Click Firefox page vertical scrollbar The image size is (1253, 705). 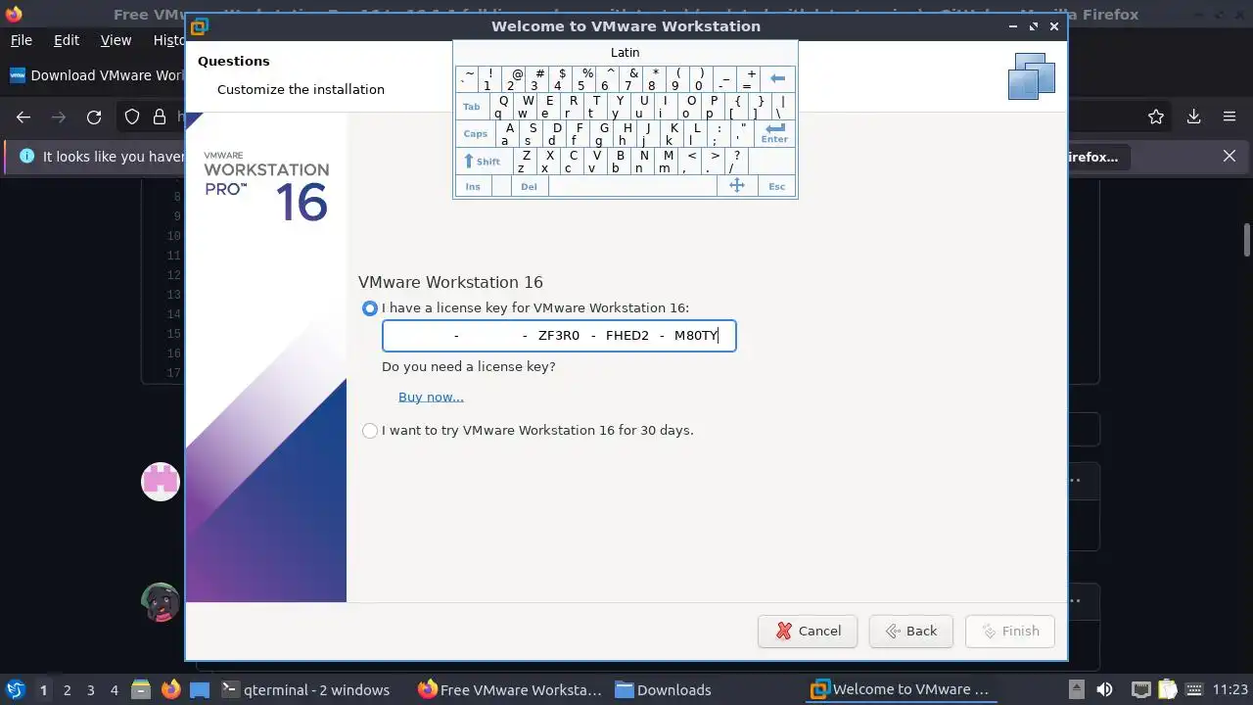click(1247, 239)
